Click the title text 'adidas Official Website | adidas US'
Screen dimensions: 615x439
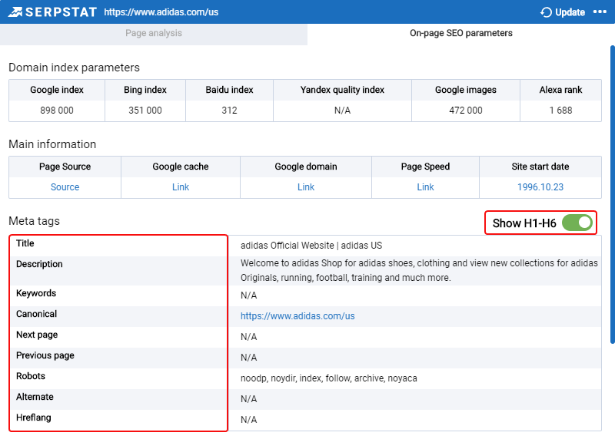coord(311,246)
